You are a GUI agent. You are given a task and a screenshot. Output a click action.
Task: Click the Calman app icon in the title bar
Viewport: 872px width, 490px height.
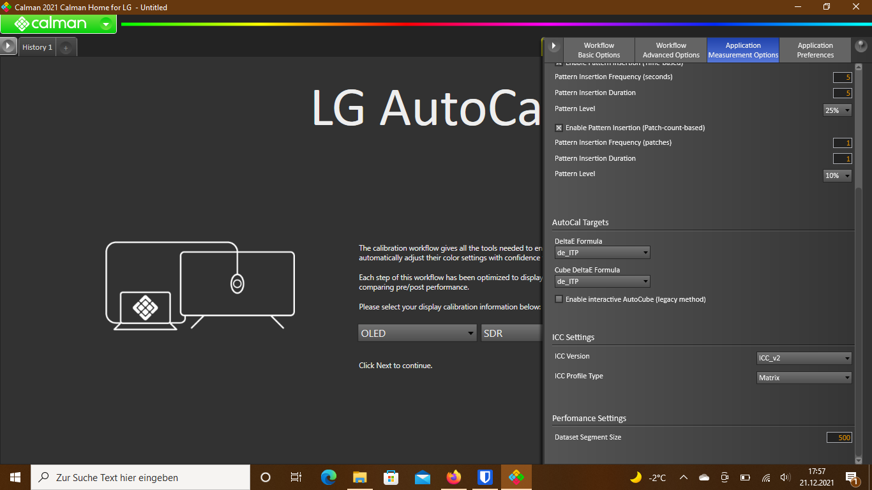pyautogui.click(x=6, y=7)
